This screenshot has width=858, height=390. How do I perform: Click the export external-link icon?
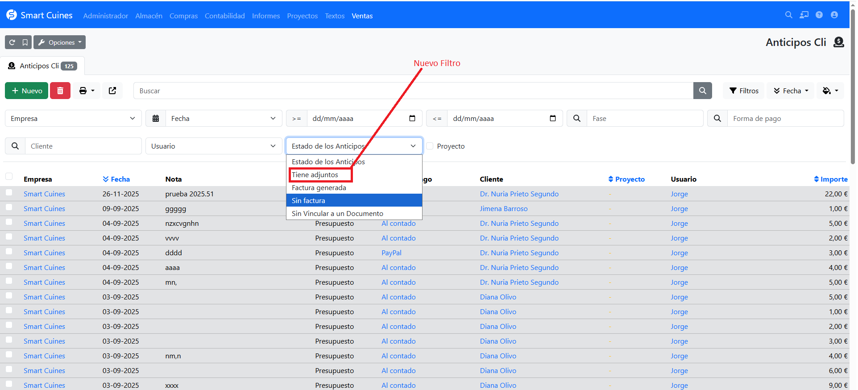(x=112, y=91)
